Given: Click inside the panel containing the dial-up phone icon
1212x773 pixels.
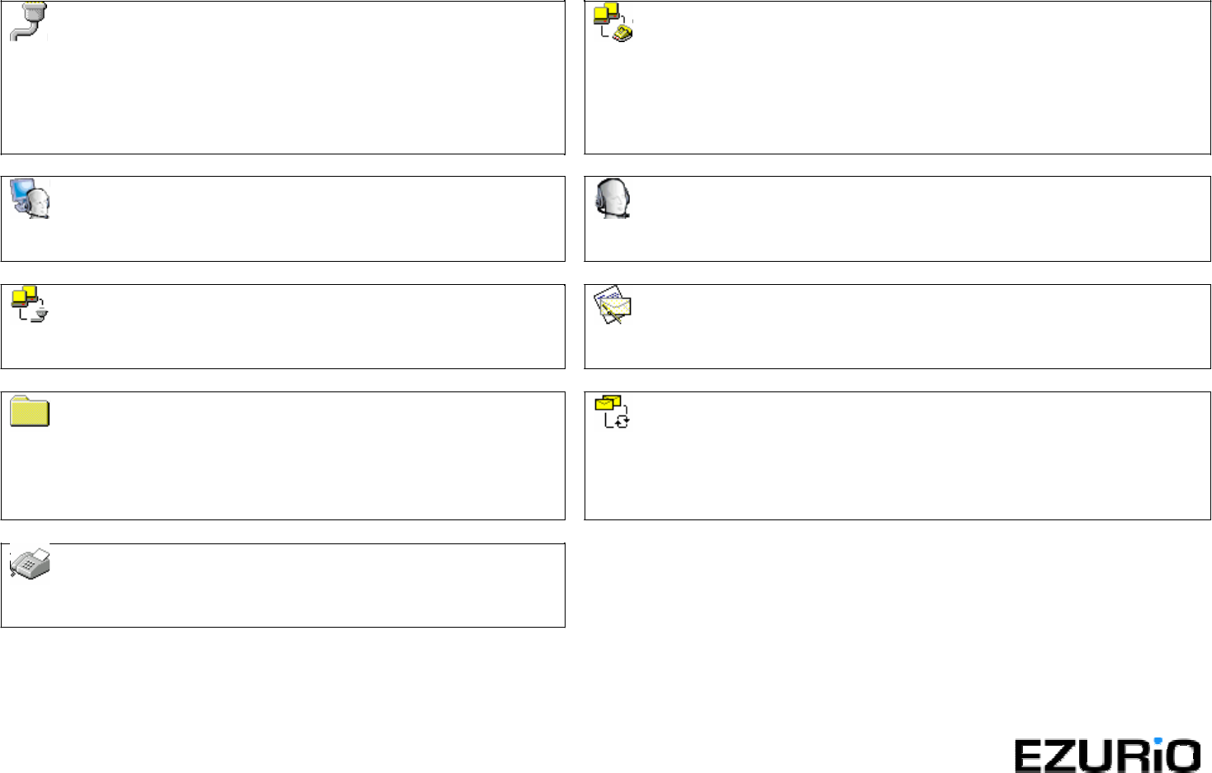Looking at the screenshot, I should click(x=897, y=78).
